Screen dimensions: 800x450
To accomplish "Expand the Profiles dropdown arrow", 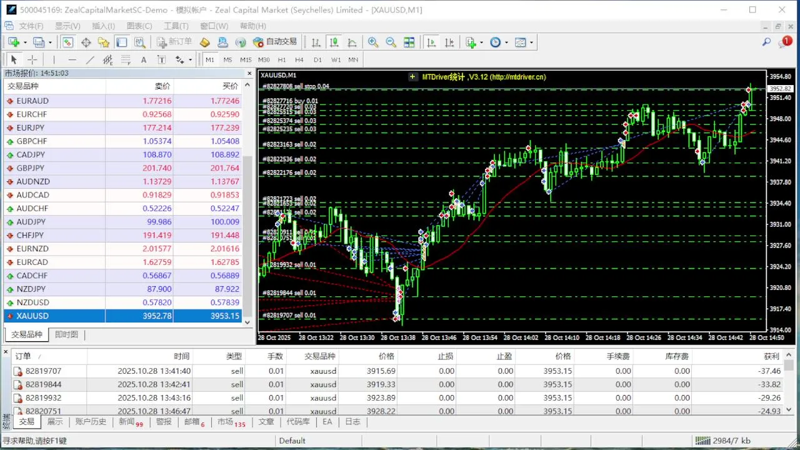I will 50,42.
